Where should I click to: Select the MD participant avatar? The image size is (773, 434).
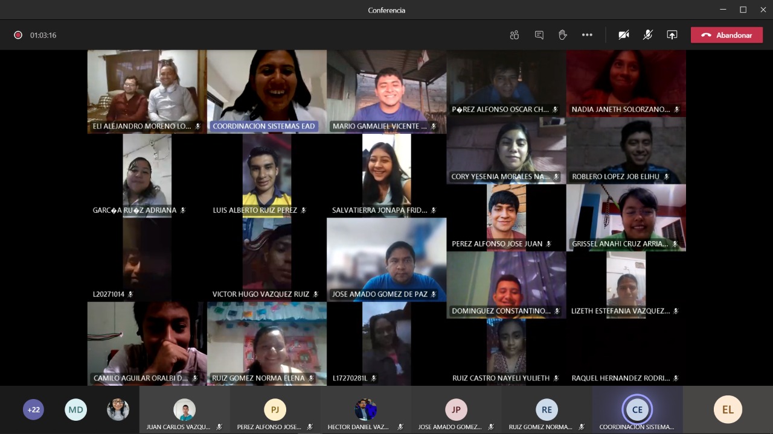(x=75, y=410)
